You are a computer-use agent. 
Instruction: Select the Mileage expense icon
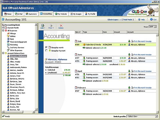pyautogui.click(x=8, y=34)
